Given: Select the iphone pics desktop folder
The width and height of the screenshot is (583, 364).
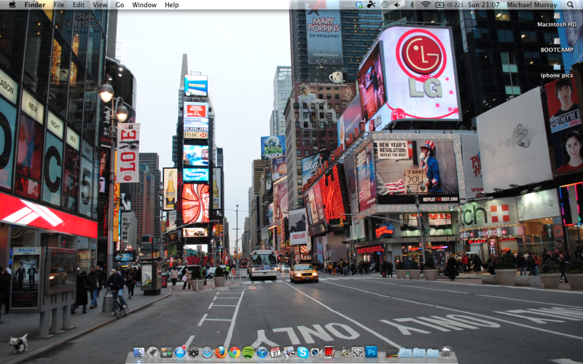Looking at the screenshot, I should click(x=557, y=71).
